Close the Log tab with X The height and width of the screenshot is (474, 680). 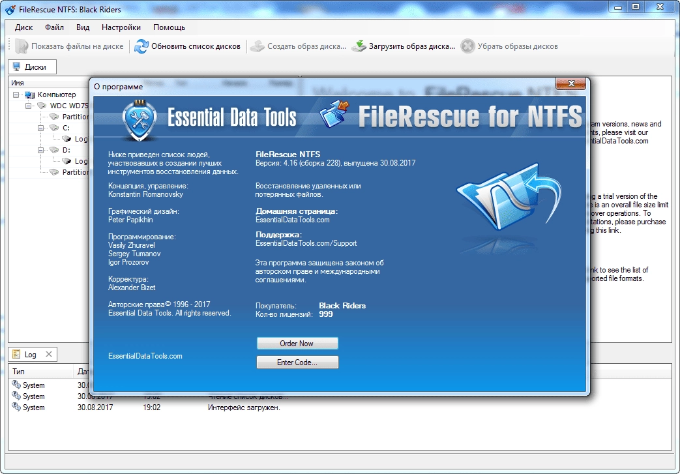tap(49, 354)
